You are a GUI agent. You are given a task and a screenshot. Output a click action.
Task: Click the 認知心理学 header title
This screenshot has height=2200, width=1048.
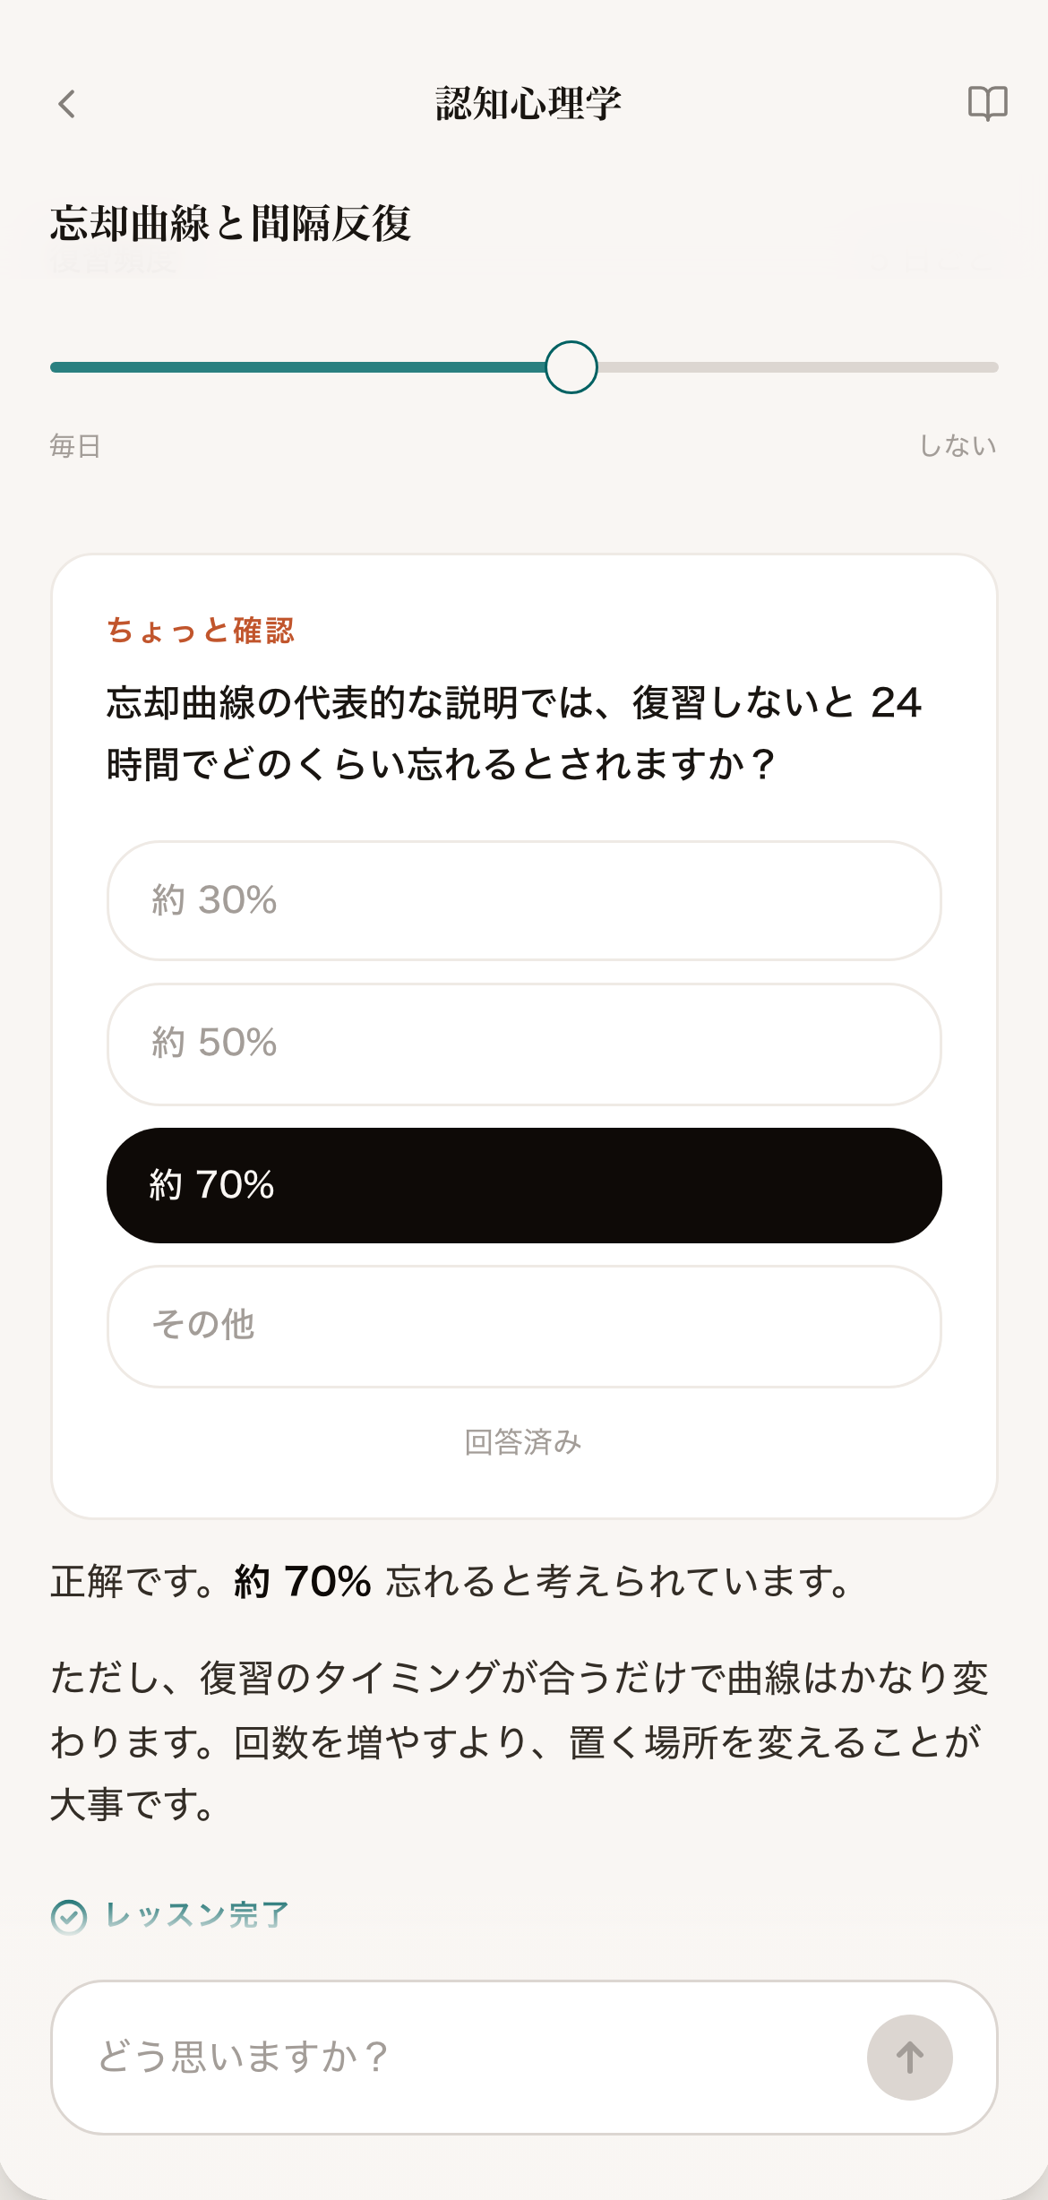(x=528, y=104)
